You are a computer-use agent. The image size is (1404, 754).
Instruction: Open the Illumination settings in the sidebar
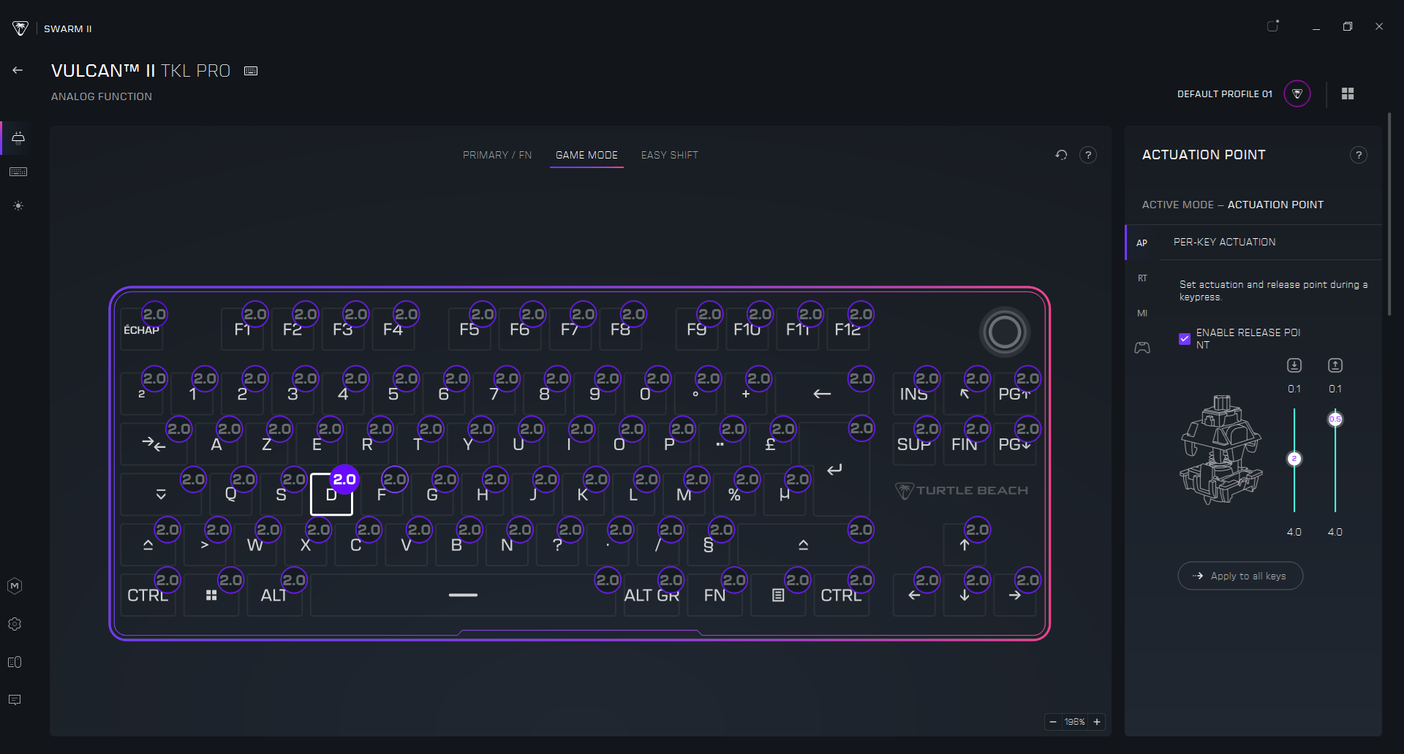click(18, 205)
